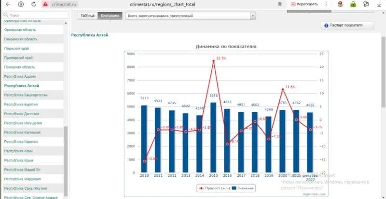Open the green lock extension icon
The image size is (386, 199).
[353, 4]
